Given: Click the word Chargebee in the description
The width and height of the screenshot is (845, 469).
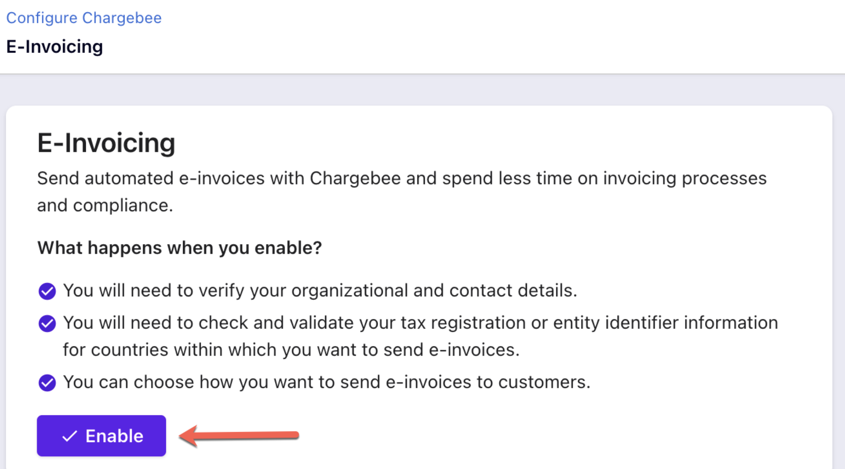Looking at the screenshot, I should pos(355,178).
